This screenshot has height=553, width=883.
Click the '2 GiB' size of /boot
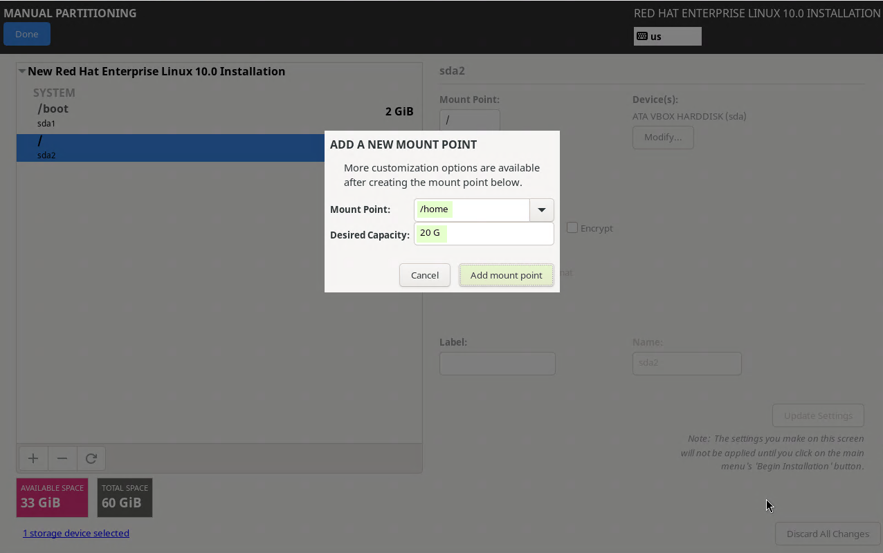[399, 111]
